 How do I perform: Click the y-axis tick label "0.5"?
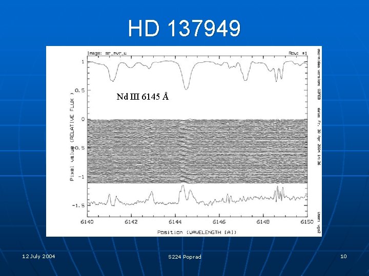79,90
